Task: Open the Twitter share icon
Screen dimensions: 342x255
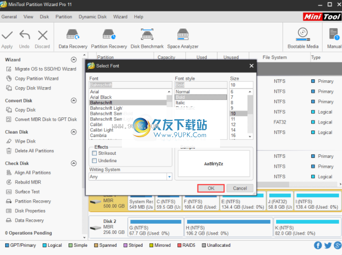Action: [x=328, y=245]
